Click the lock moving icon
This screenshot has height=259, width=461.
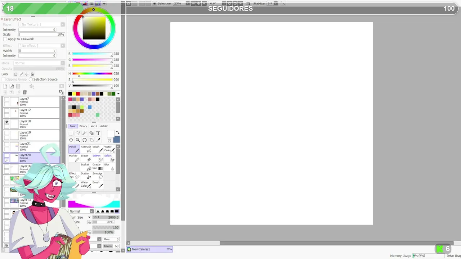tap(27, 74)
